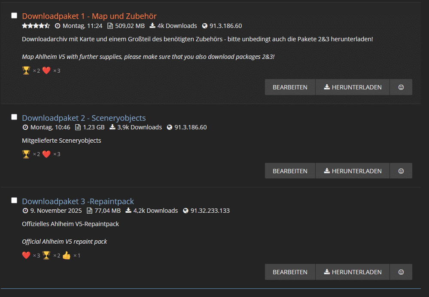Click thumbs-up reaction under Downloadpaket 3
Screen dimensions: 429x297
(x=67, y=255)
